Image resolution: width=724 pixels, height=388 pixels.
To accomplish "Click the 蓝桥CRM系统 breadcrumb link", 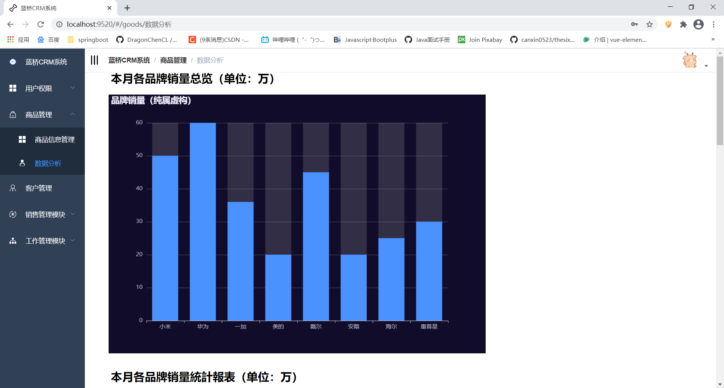I will click(129, 60).
